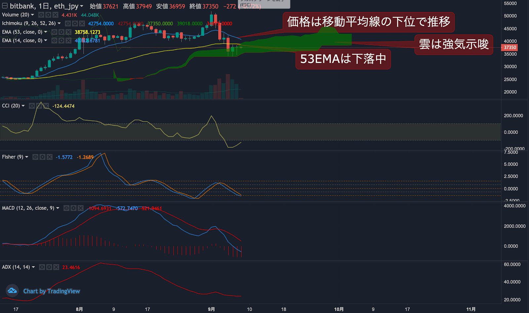This screenshot has height=313, width=529.
Task: Toggle MACD indicator visibility eye
Action: pyautogui.click(x=66, y=208)
